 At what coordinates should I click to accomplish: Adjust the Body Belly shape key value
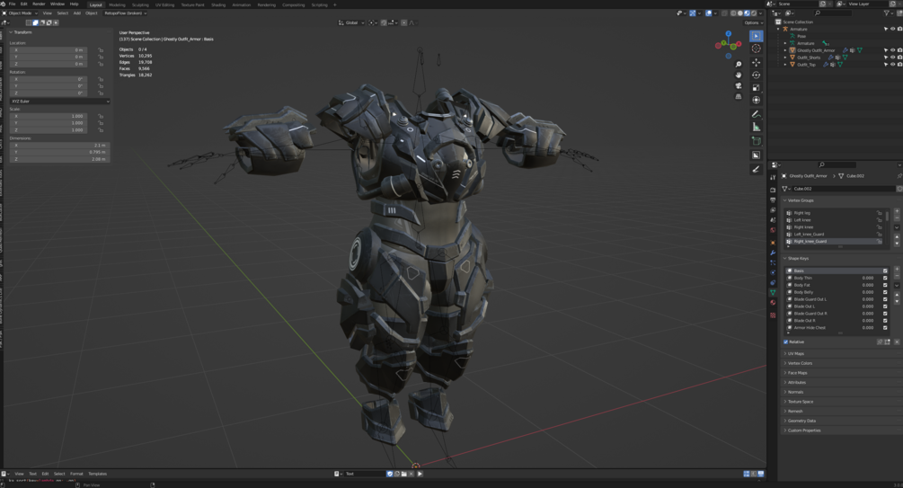[868, 292]
